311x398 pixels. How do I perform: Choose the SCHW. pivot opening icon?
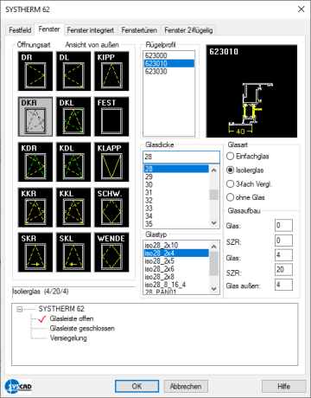click(x=111, y=208)
